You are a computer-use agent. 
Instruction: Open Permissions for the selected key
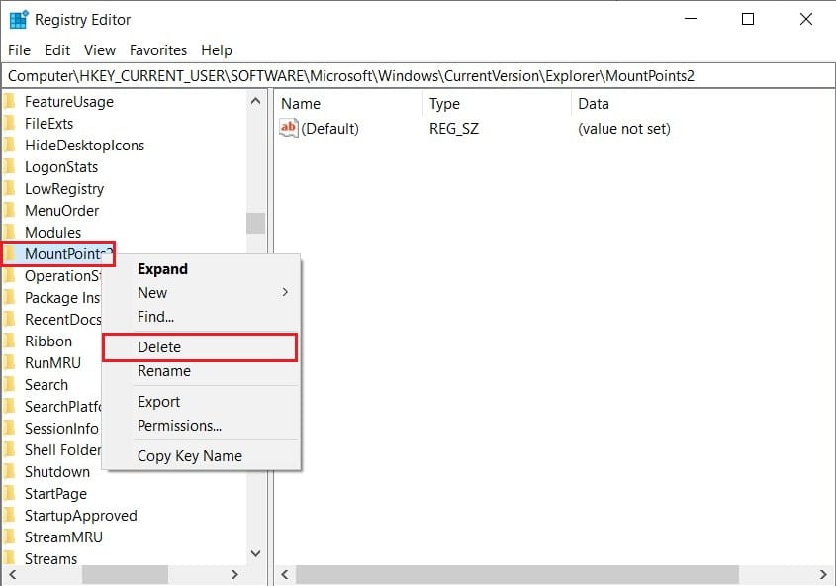[179, 426]
